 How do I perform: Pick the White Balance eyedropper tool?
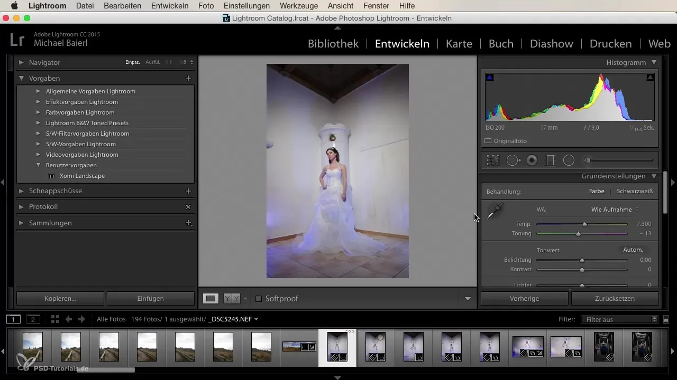click(495, 211)
